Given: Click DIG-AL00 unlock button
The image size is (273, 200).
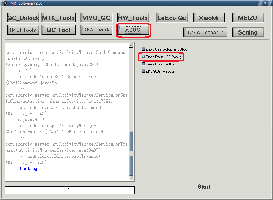Looking at the screenshot, I should point(96,30).
